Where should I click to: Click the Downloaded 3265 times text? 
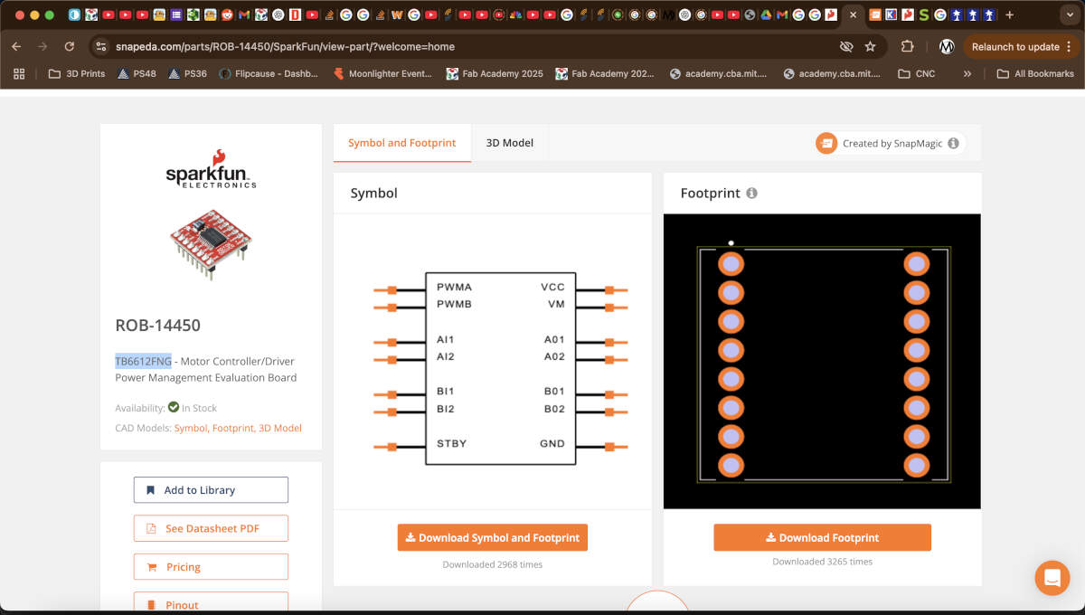(x=822, y=562)
